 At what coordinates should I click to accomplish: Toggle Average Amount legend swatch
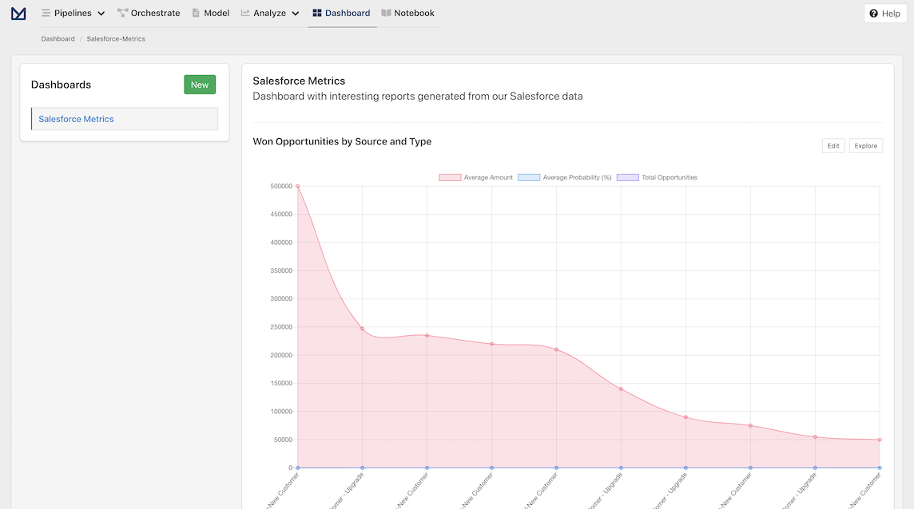pyautogui.click(x=450, y=178)
